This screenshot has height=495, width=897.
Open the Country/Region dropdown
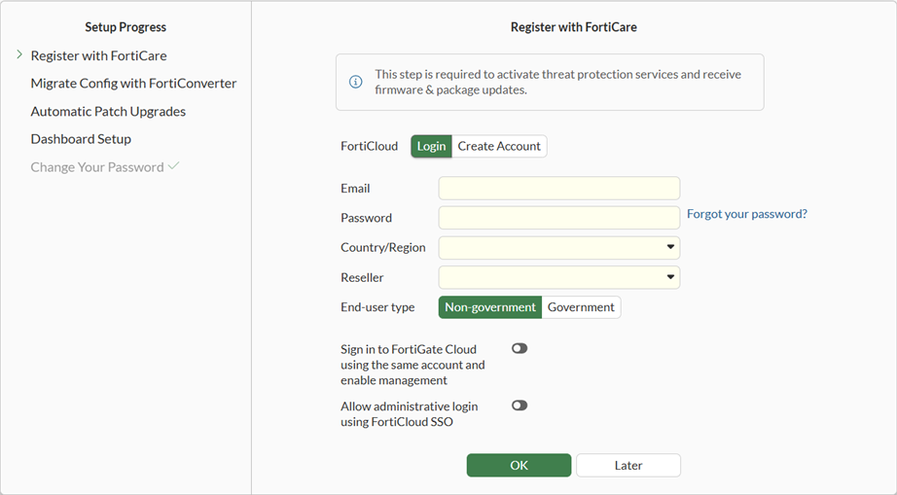click(x=559, y=248)
